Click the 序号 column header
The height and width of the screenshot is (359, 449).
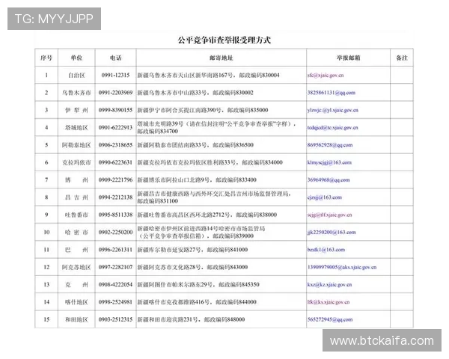pyautogui.click(x=46, y=58)
